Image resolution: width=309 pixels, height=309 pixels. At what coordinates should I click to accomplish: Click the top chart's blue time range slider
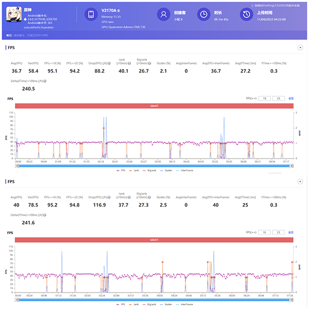(x=153, y=165)
